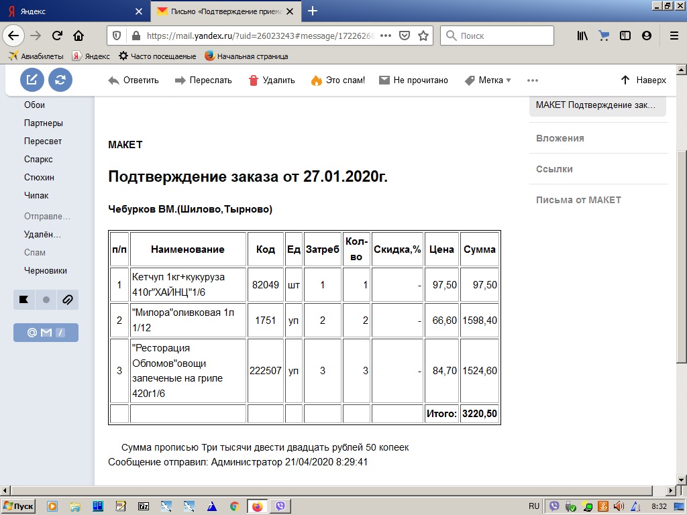Toggle unread messages filter dot
Image resolution: width=687 pixels, height=515 pixels.
[46, 300]
